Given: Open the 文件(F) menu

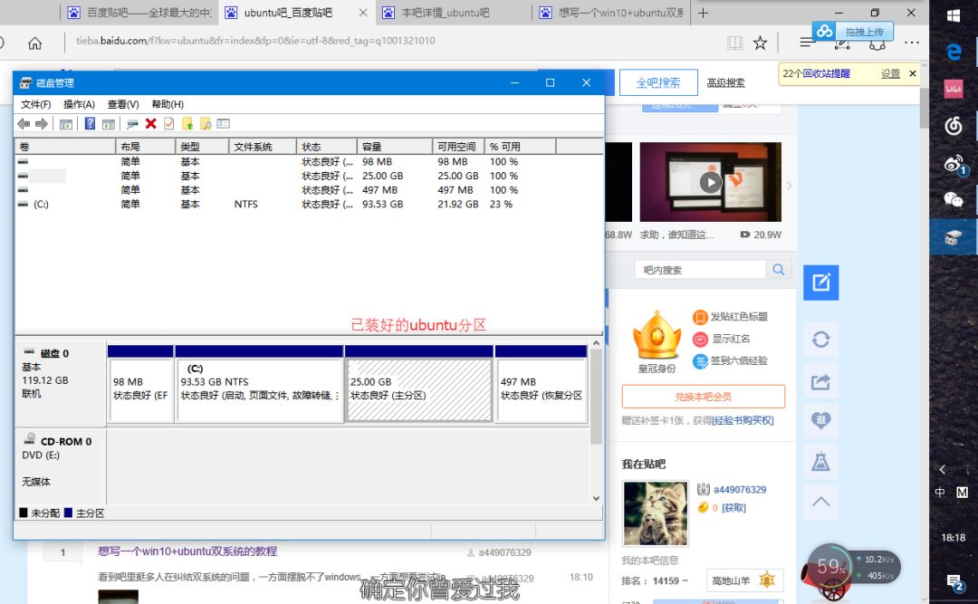Looking at the screenshot, I should click(x=35, y=104).
